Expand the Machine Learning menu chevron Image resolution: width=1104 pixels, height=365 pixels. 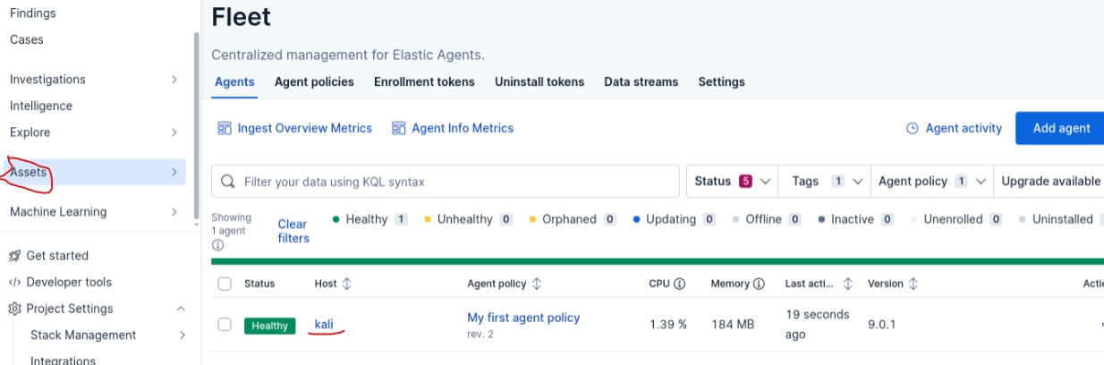174,212
